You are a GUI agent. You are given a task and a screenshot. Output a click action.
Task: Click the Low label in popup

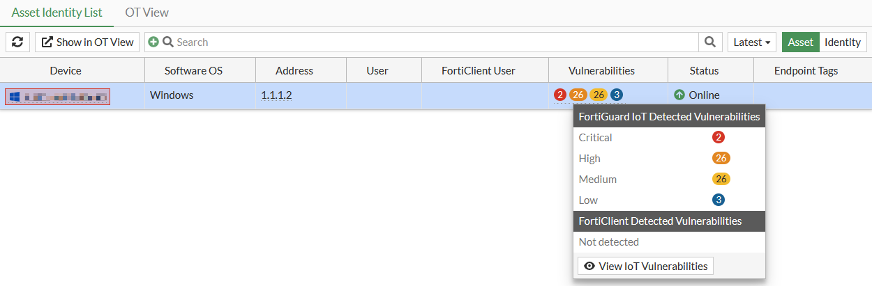[x=588, y=200]
